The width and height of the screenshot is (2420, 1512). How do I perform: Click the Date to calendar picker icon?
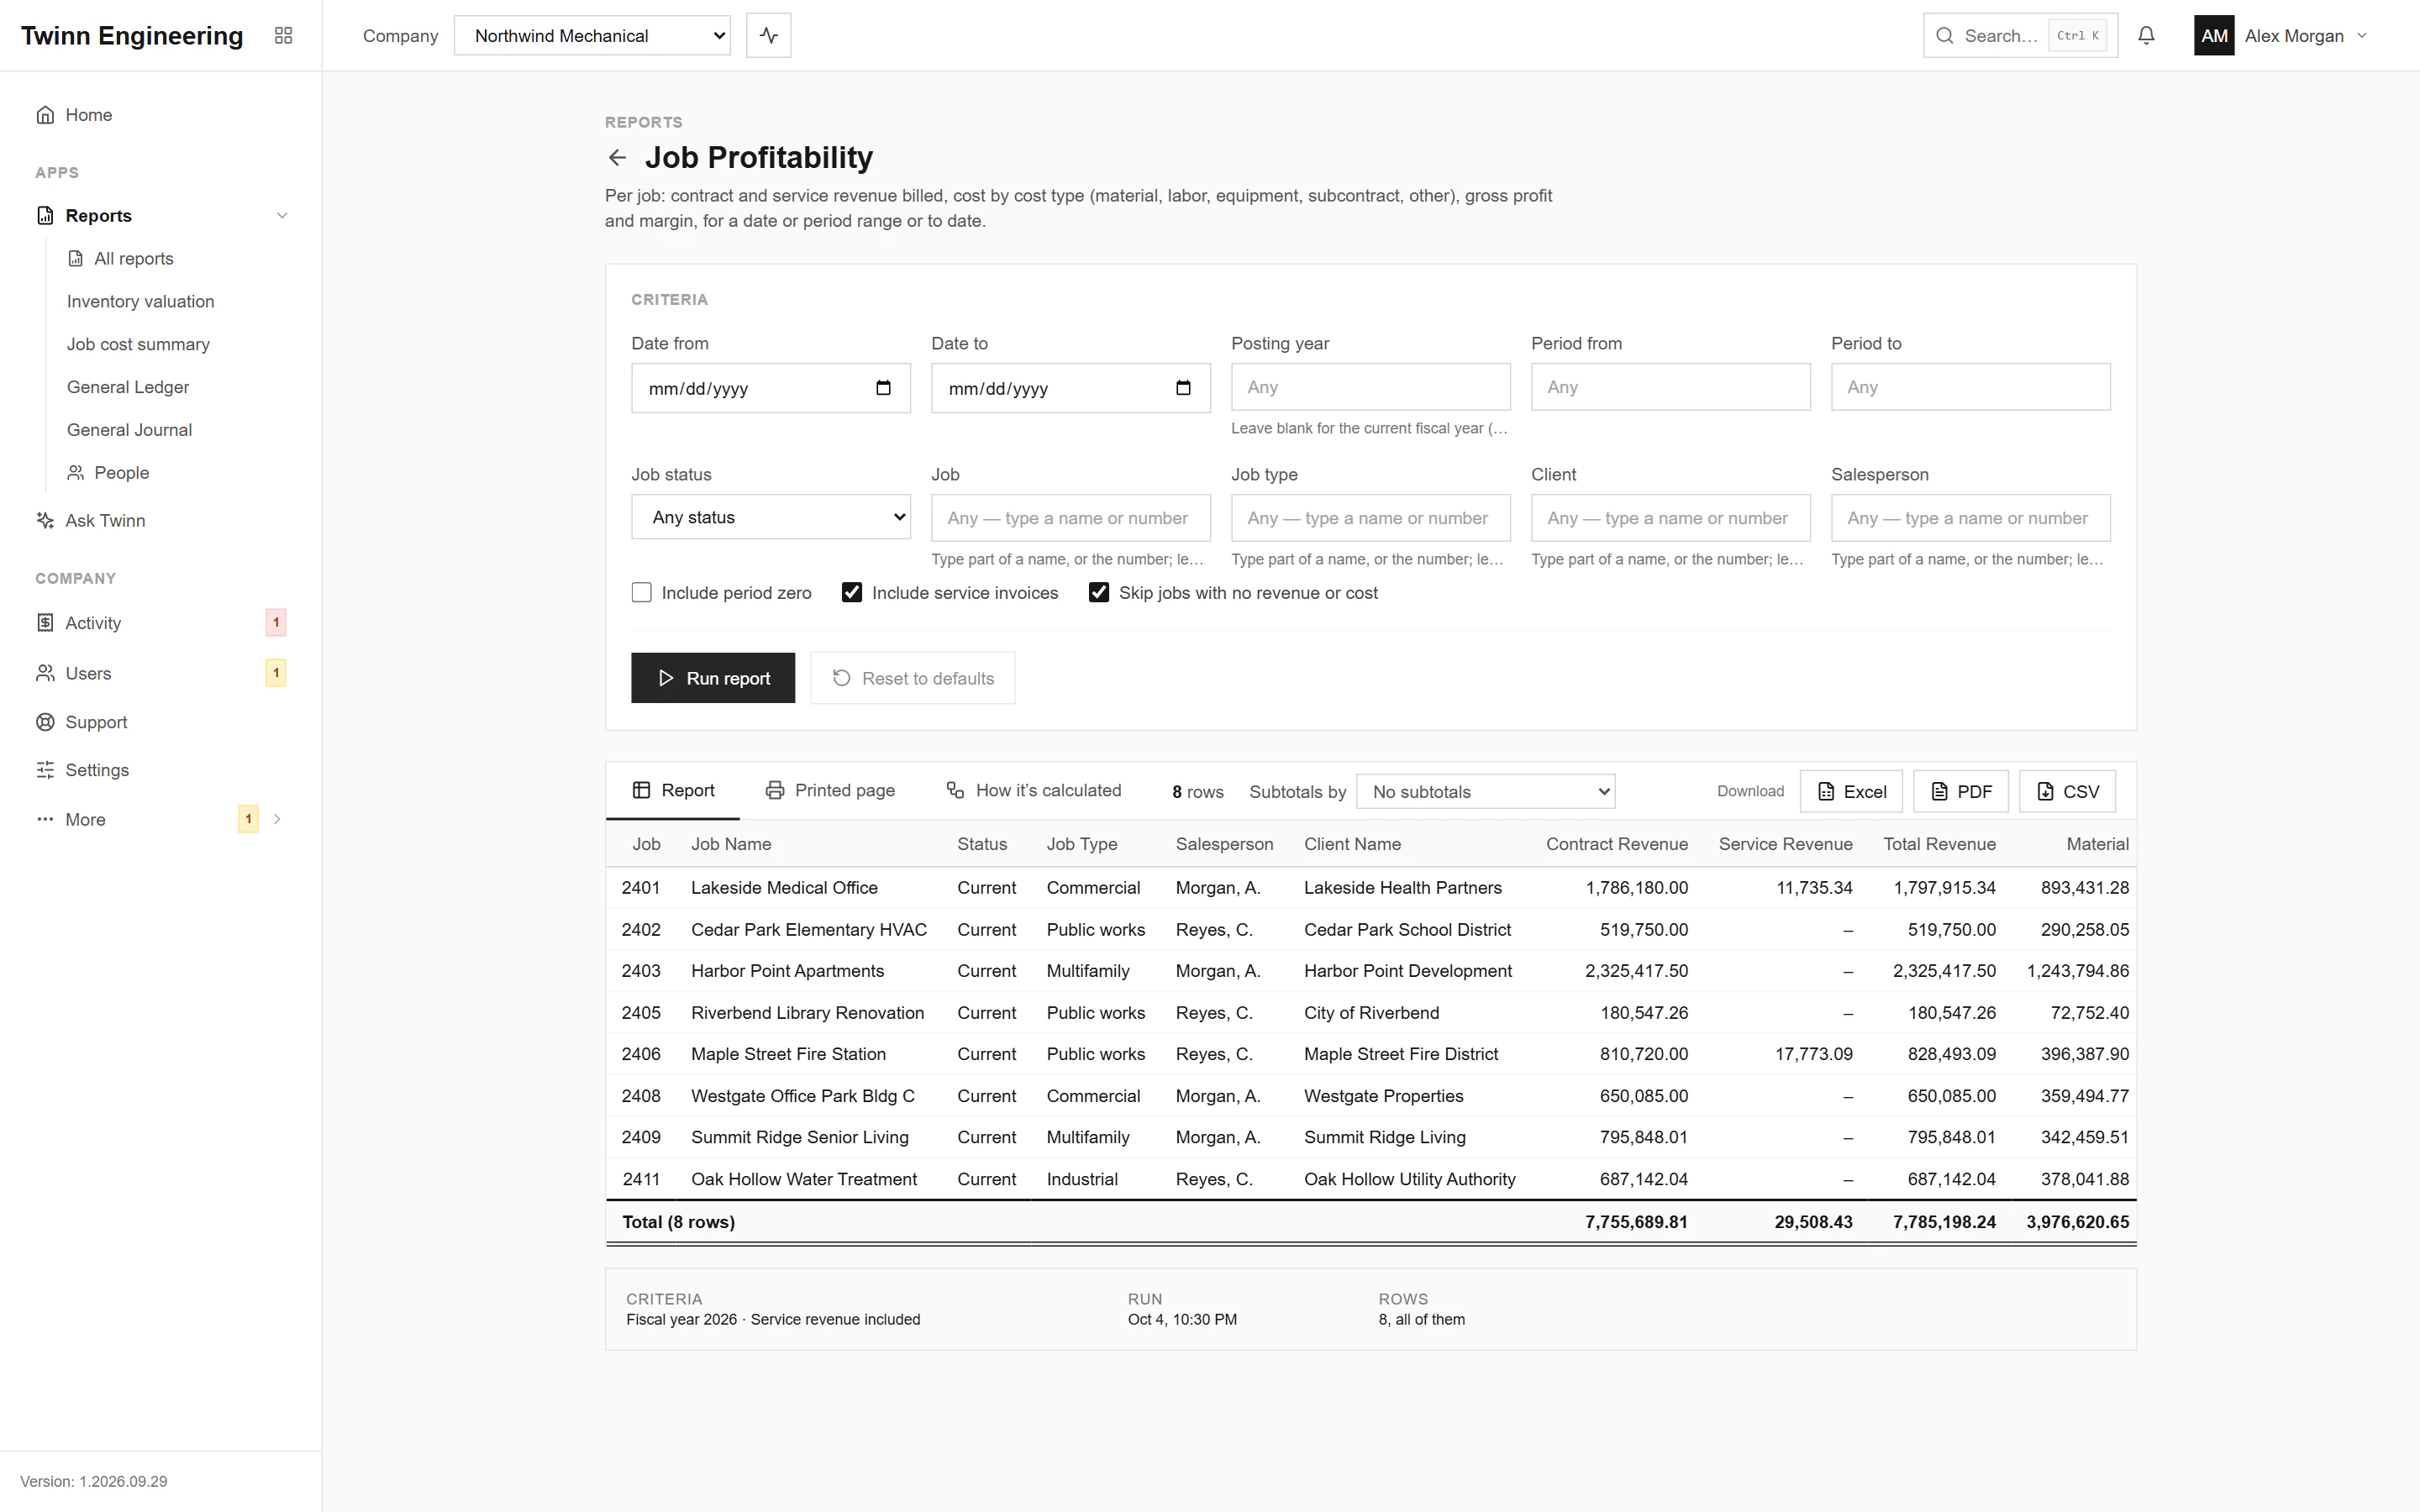(x=1183, y=388)
